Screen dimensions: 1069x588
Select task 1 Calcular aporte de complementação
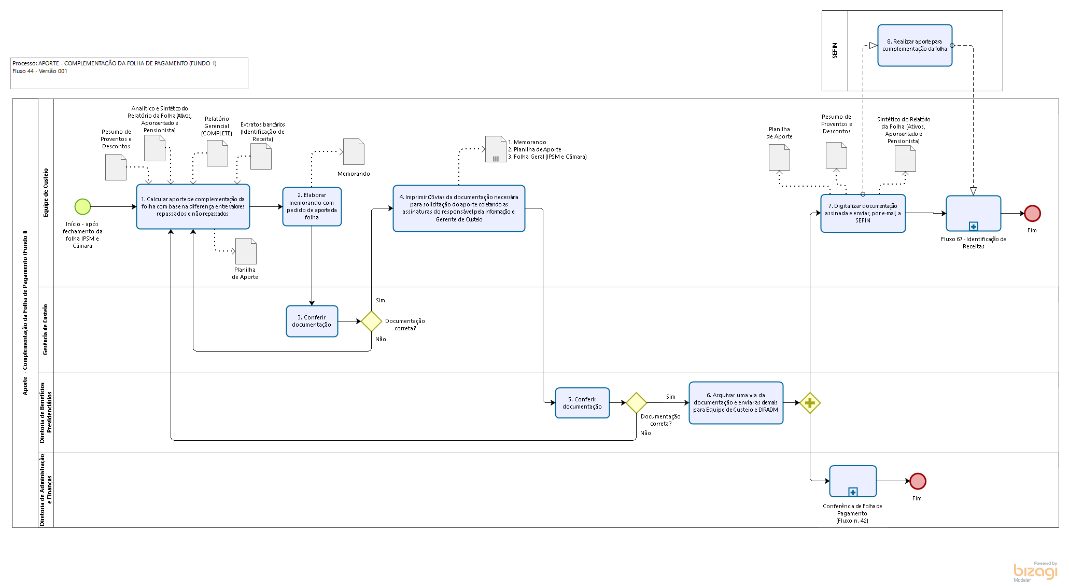193,206
